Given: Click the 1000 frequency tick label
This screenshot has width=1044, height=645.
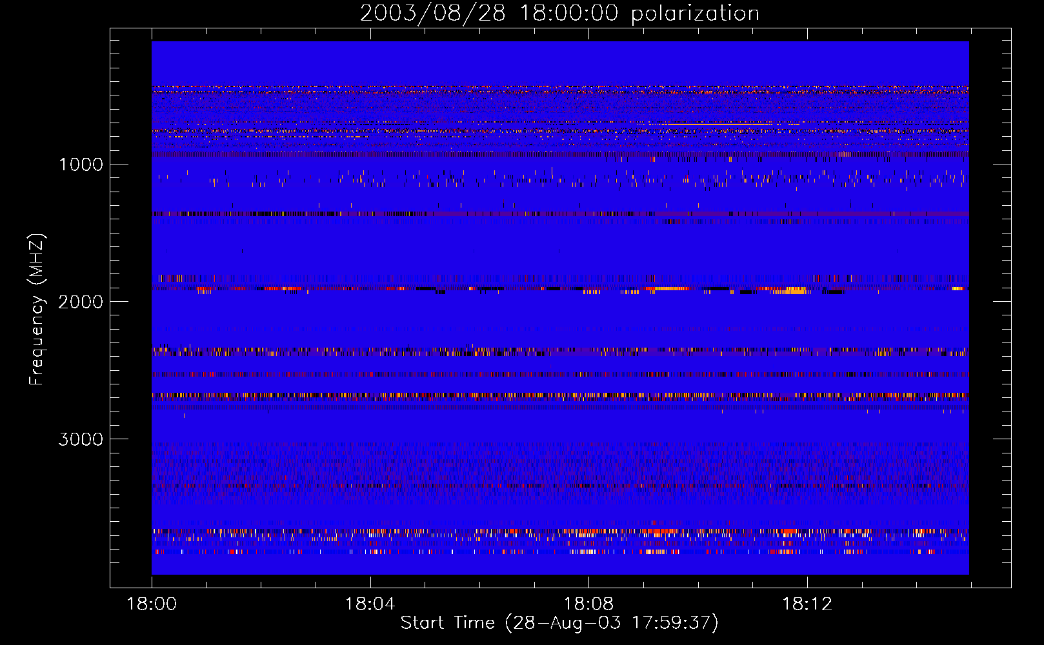Looking at the screenshot, I should (x=81, y=164).
